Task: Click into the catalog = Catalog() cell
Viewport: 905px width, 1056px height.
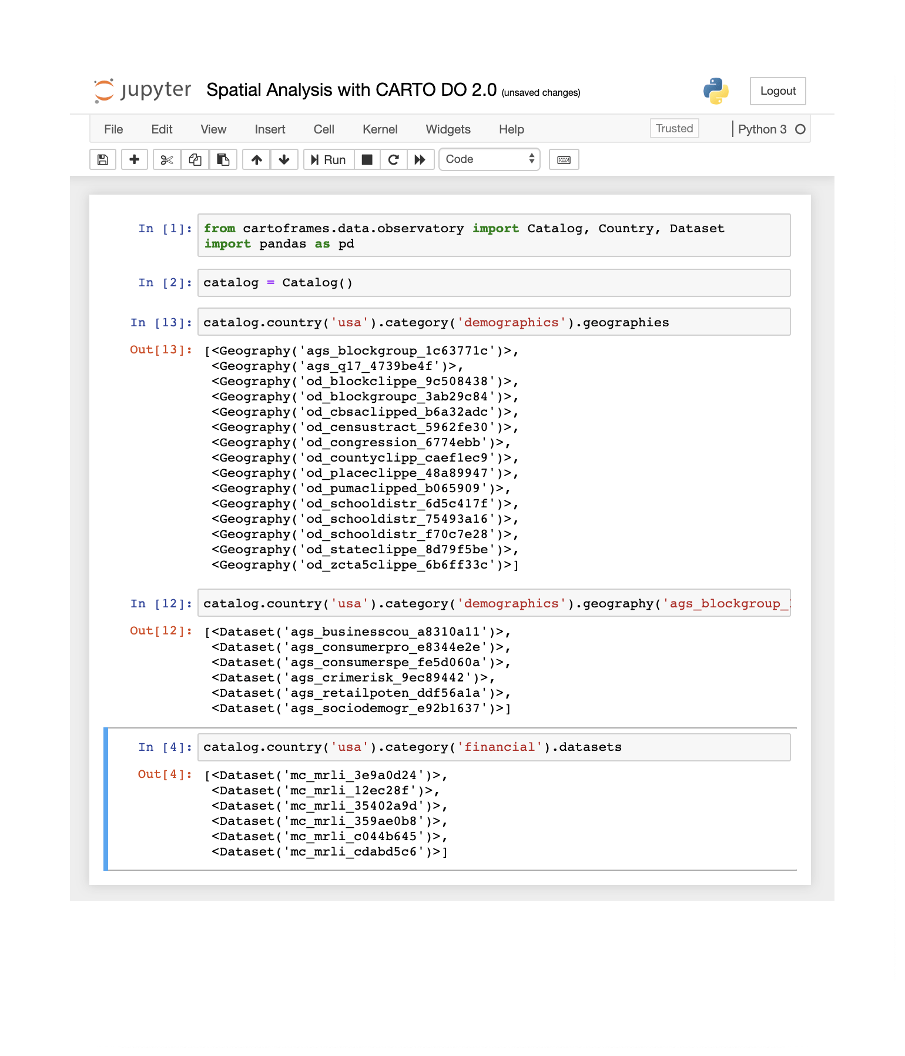Action: pos(494,283)
